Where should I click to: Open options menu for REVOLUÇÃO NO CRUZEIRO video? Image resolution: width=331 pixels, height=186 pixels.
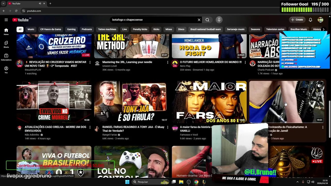point(90,62)
